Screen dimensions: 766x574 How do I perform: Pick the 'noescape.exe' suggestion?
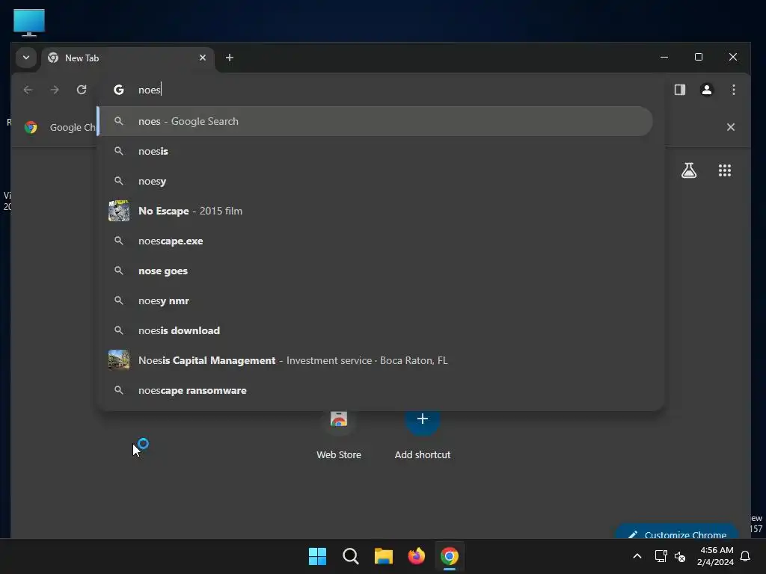(x=375, y=241)
